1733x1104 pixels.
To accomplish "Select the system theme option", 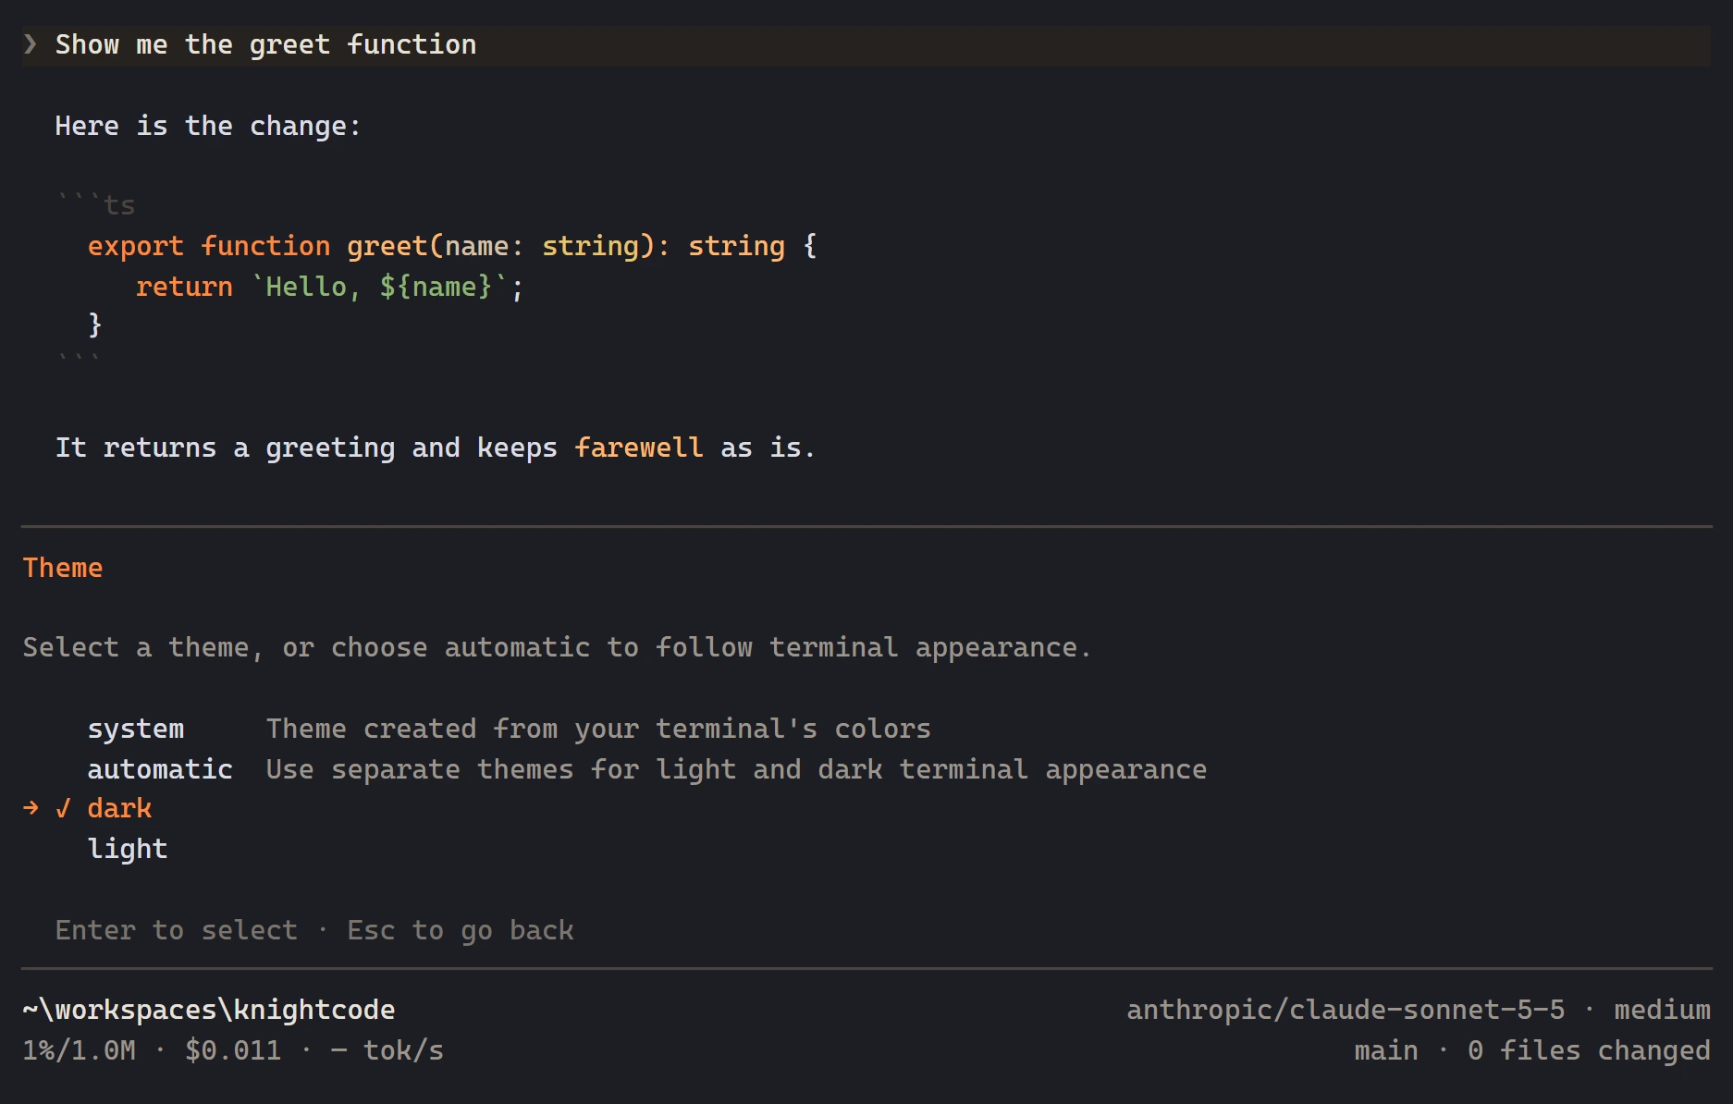I will (x=136, y=729).
